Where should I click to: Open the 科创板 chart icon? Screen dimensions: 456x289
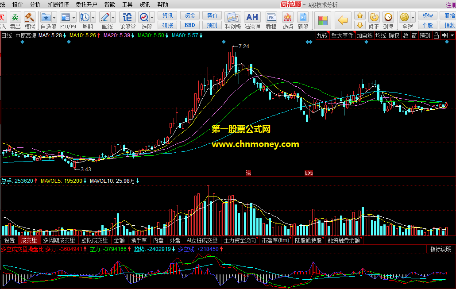click(233, 17)
